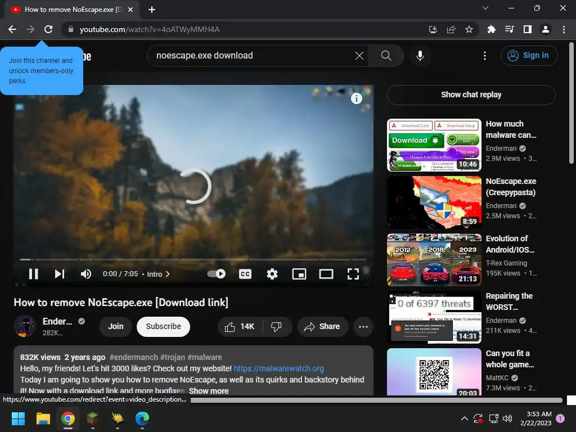Search with voice microphone button
This screenshot has width=576, height=432.
[420, 56]
